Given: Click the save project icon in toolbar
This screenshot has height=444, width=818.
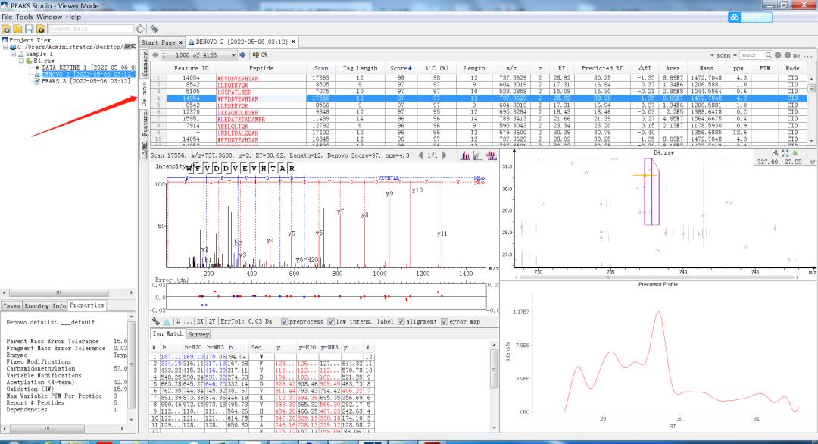Looking at the screenshot, I should point(28,29).
